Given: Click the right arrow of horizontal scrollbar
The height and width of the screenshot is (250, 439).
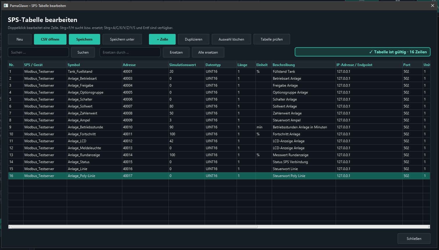Looking at the screenshot, I should coord(429,227).
